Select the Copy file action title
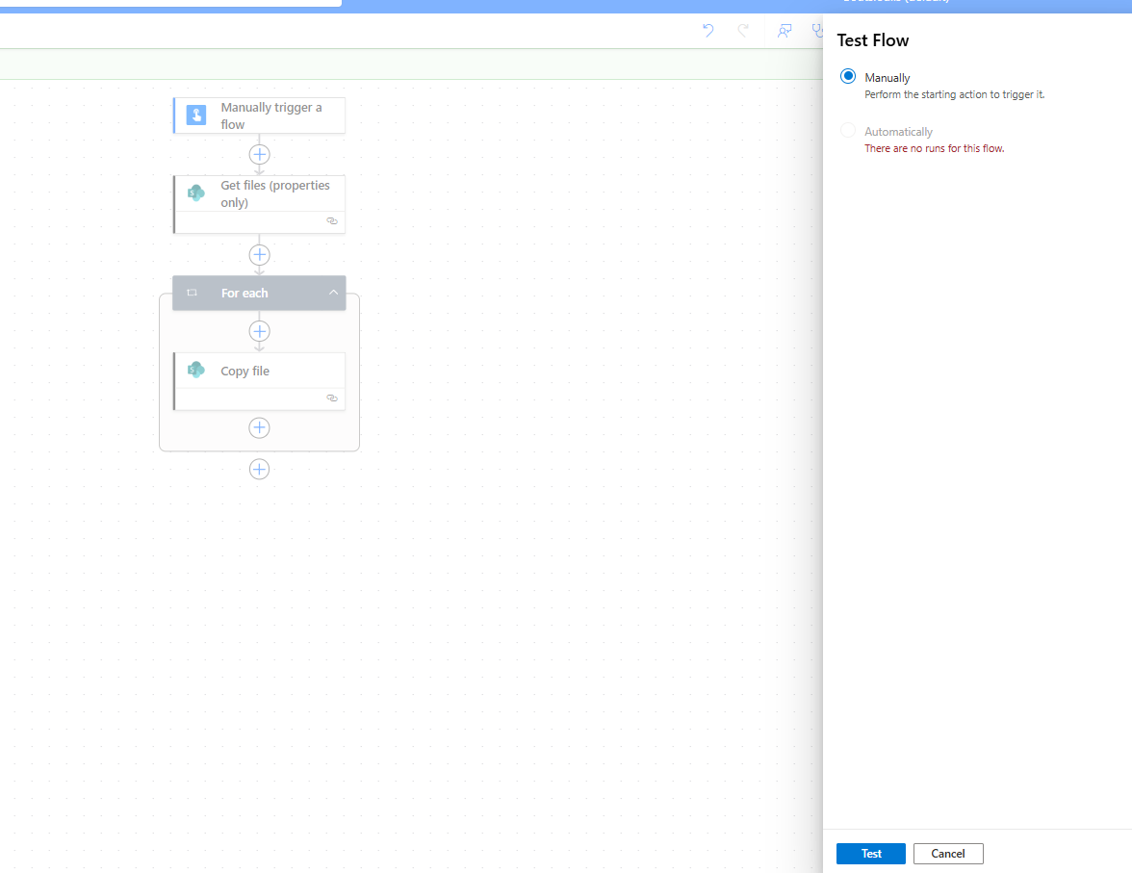Screen dimensions: 1132x873 [245, 372]
